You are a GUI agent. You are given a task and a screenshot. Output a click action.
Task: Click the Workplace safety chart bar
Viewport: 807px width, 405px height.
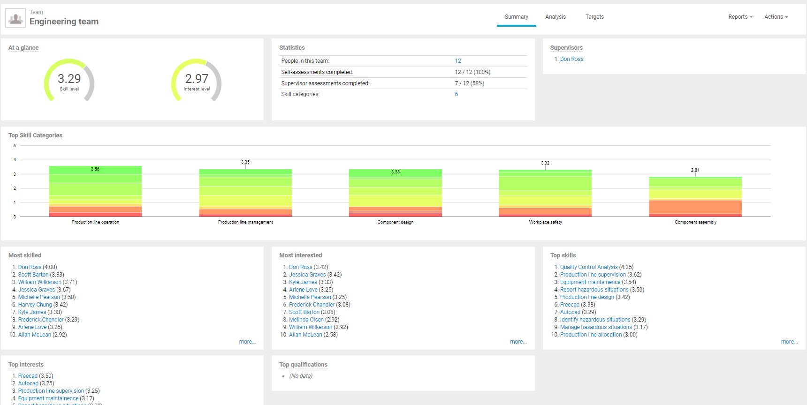545,193
